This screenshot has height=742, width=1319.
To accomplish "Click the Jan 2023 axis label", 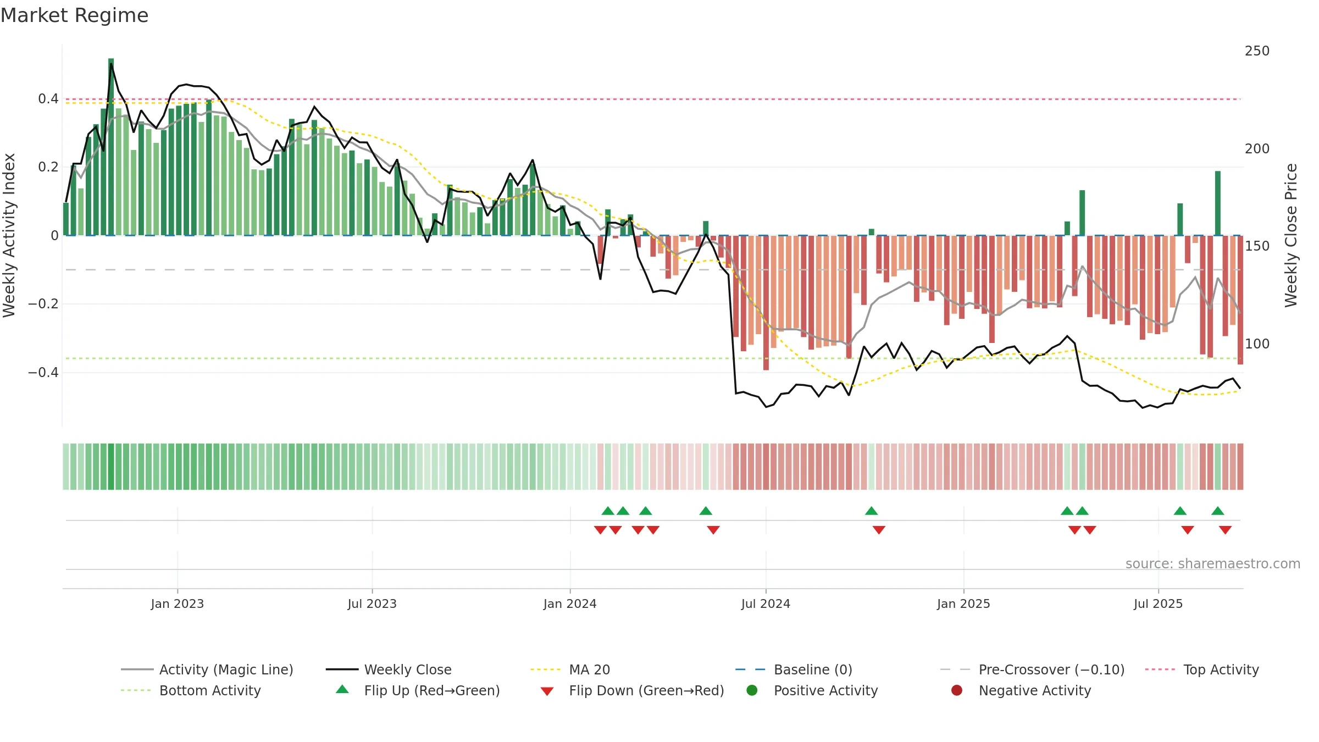I will 178,603.
